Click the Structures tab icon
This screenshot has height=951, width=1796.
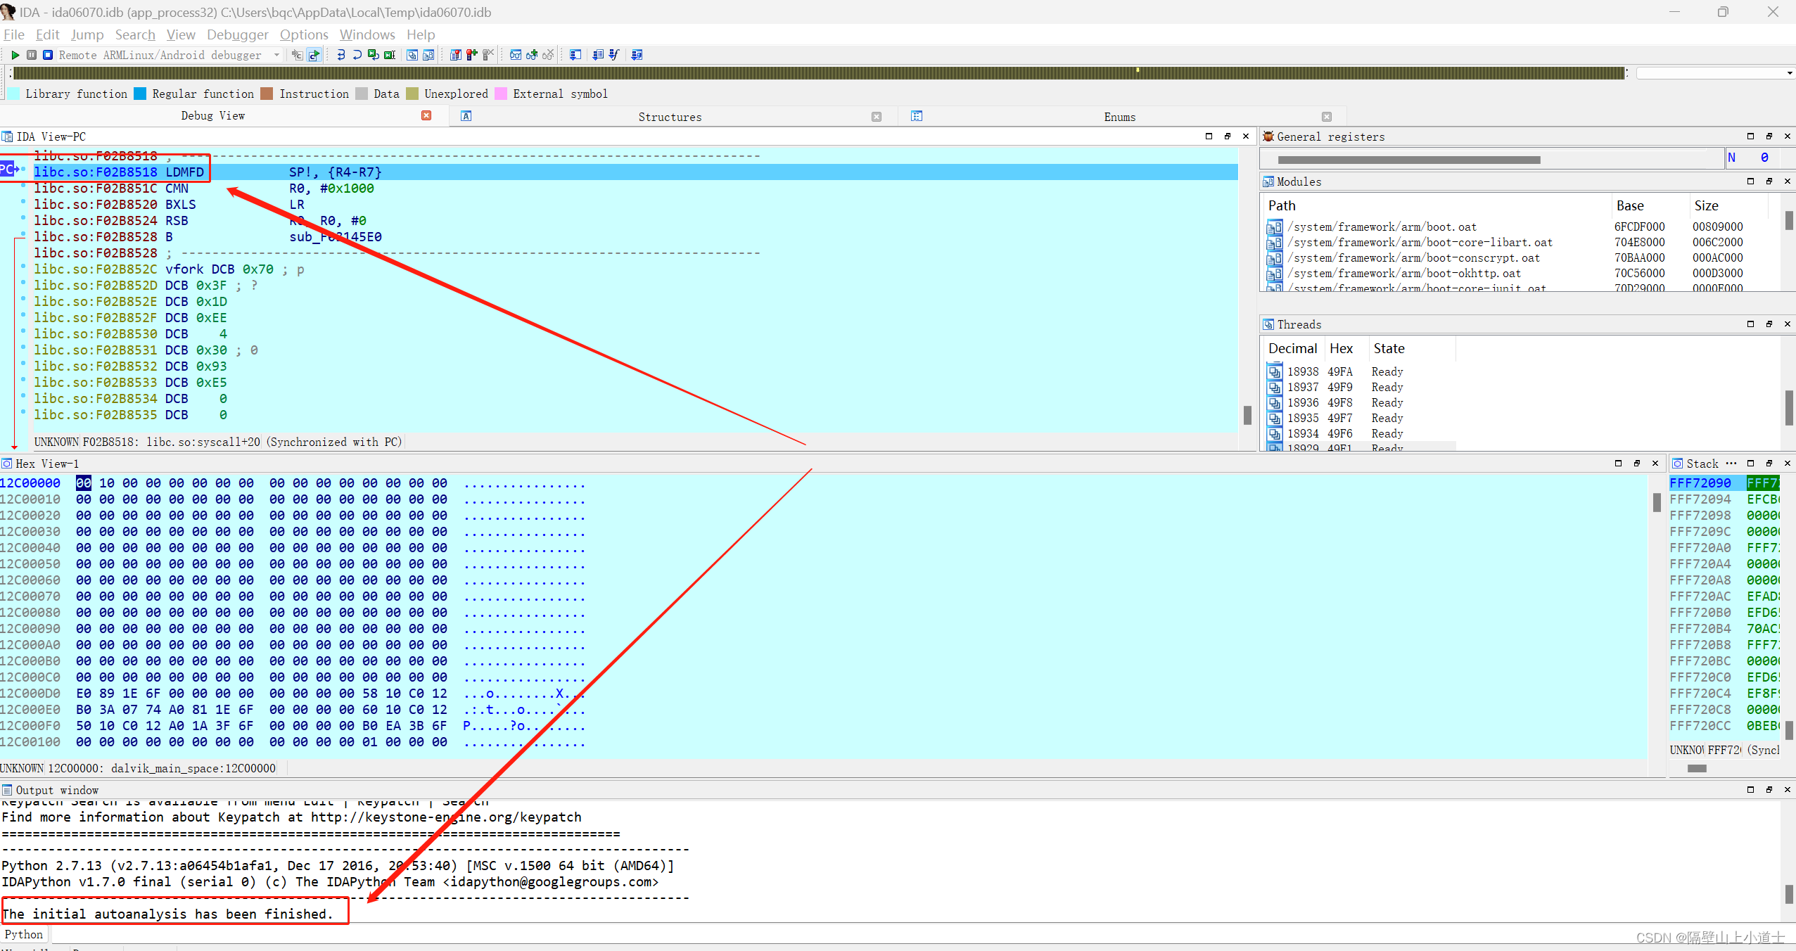pyautogui.click(x=466, y=116)
